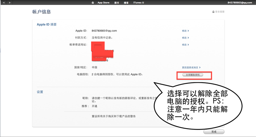
Task: Click the 设置 section header
Action: (40, 92)
